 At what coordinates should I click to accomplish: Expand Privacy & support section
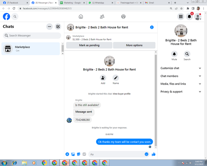(181, 92)
